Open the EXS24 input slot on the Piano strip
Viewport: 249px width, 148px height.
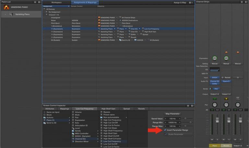tap(215, 78)
